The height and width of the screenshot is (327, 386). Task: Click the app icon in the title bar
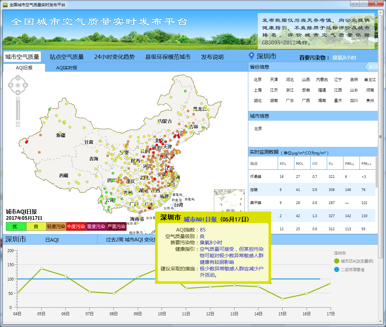click(5, 5)
